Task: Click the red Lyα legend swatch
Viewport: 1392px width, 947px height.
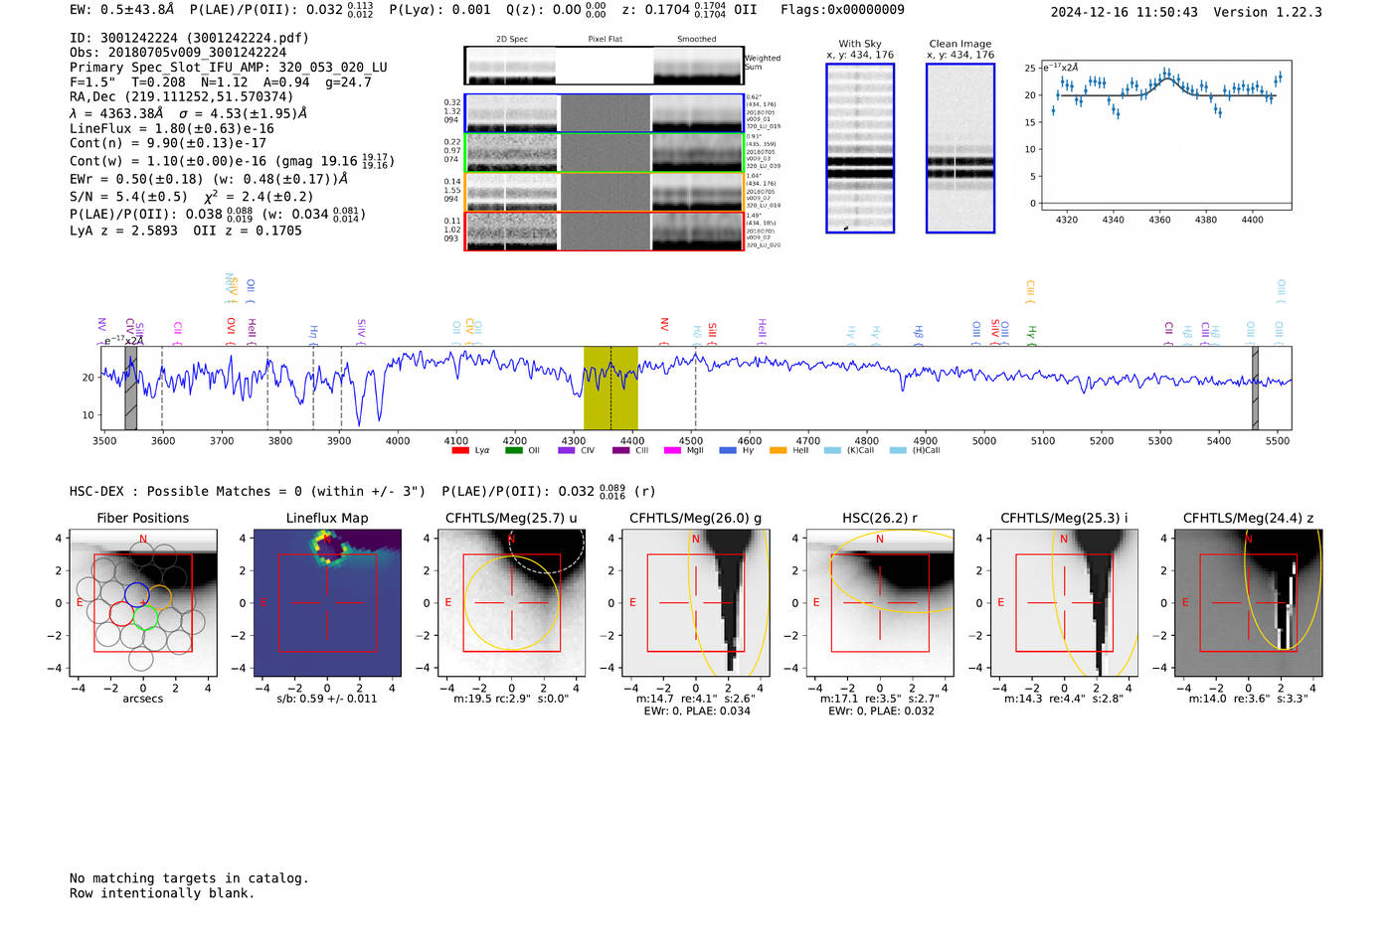Action: pos(460,450)
